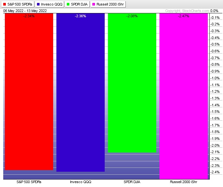
Task: Click the S&P 500 SPDRs legend button
Action: coord(18,4)
